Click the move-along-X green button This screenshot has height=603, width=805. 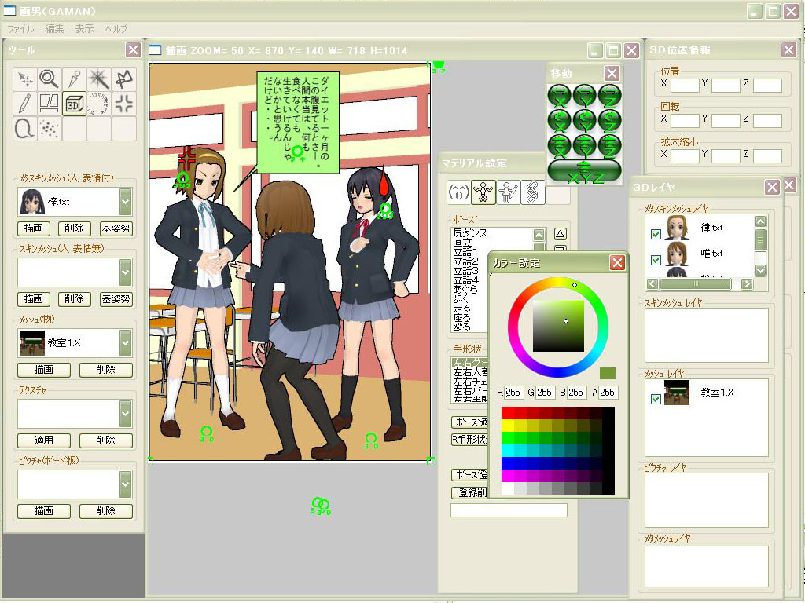pyautogui.click(x=560, y=96)
